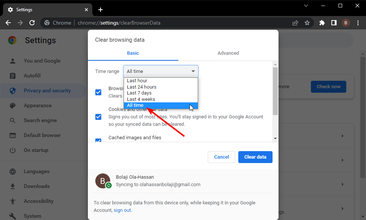Uncheck the Browsing history checkbox
Screen dimensions: 366x220
98,92
